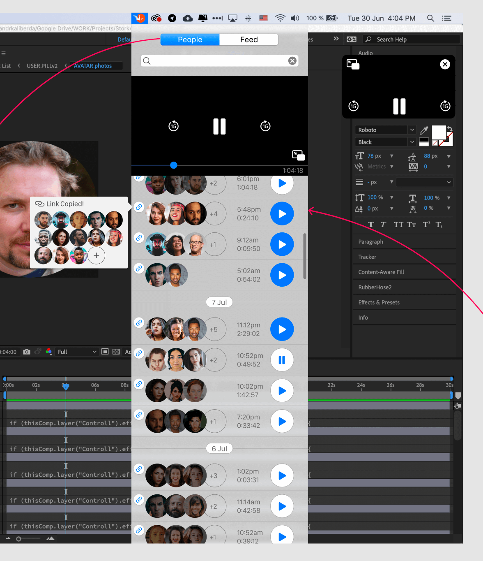Switch to the Feed tab
Image resolution: width=483 pixels, height=561 pixels.
249,39
